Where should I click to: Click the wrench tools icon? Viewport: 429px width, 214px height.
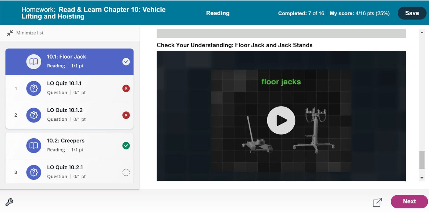tap(9, 202)
